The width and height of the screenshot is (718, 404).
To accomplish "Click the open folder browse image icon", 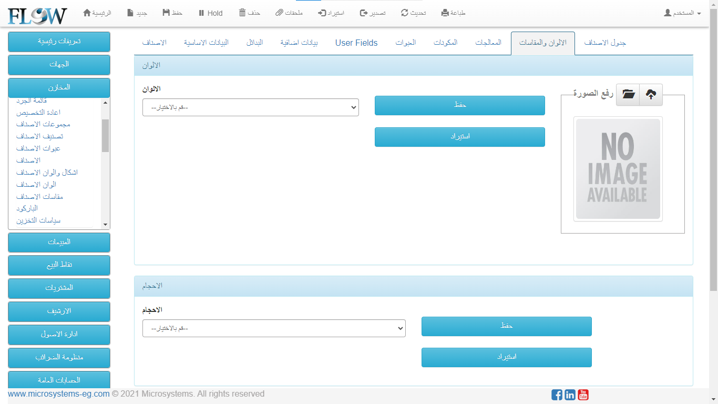I will click(x=628, y=95).
